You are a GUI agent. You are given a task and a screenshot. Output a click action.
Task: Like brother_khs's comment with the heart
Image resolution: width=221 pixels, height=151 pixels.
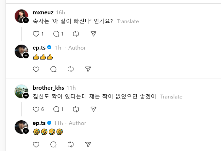36,109
